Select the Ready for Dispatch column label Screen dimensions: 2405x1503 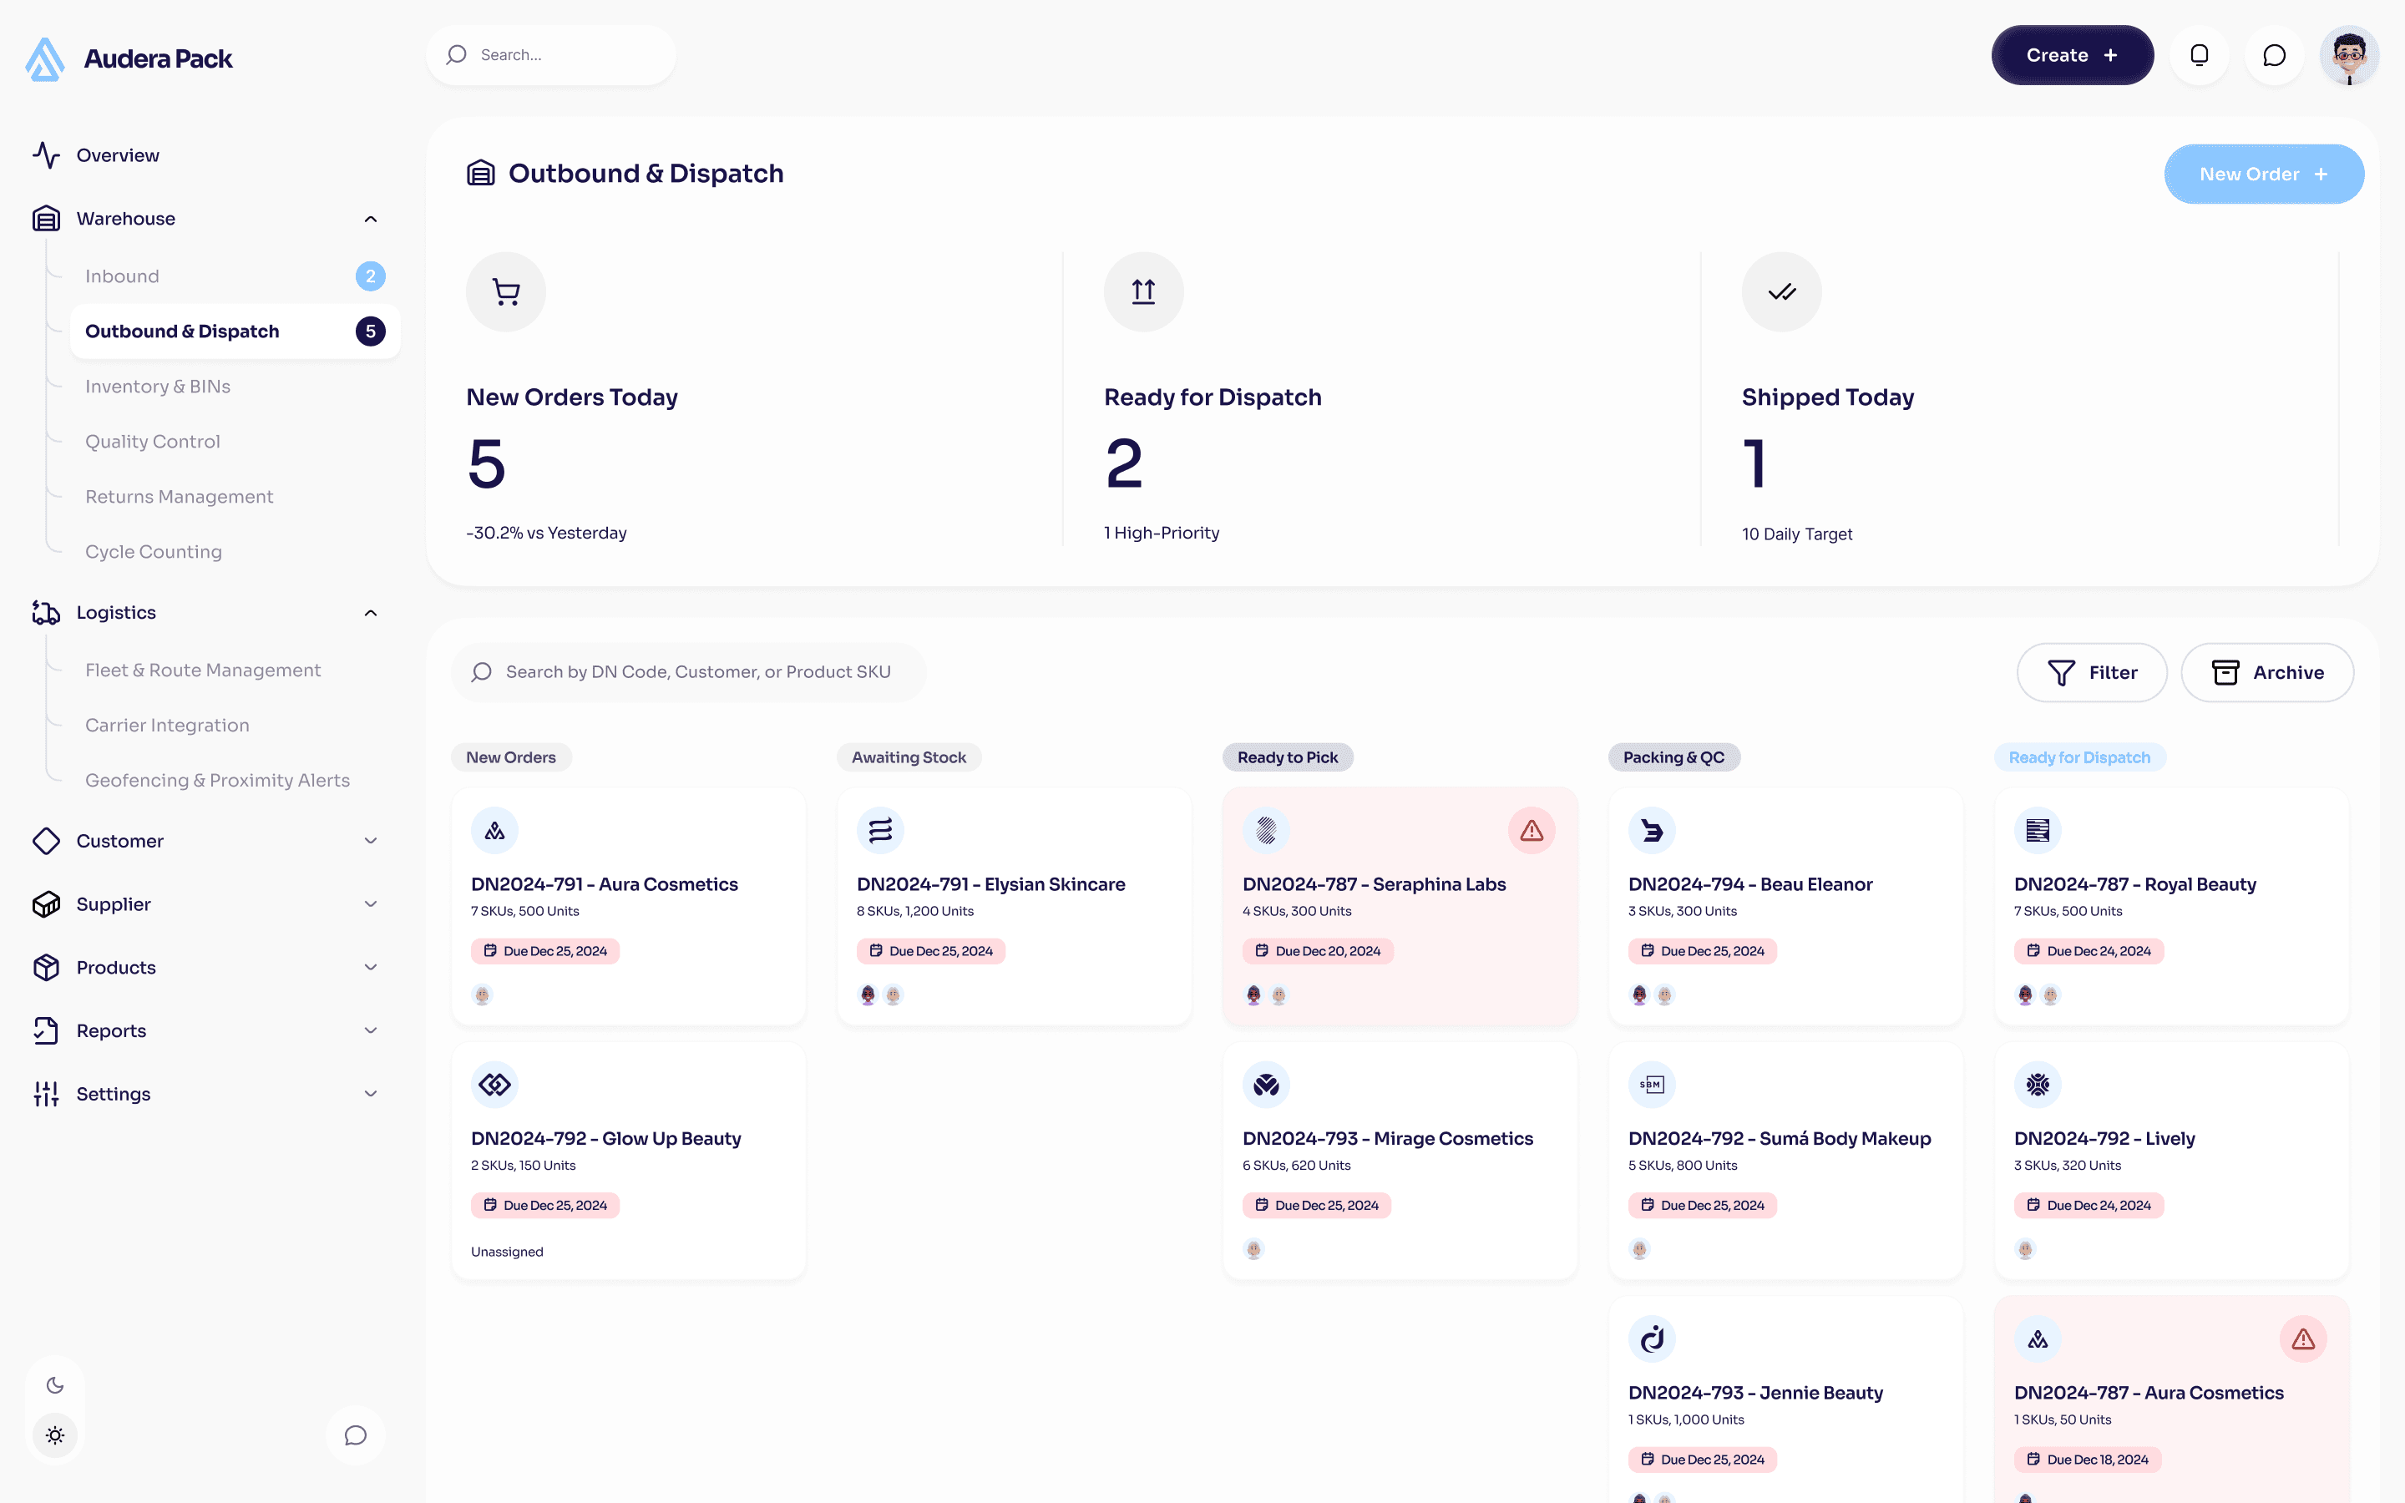point(2079,757)
